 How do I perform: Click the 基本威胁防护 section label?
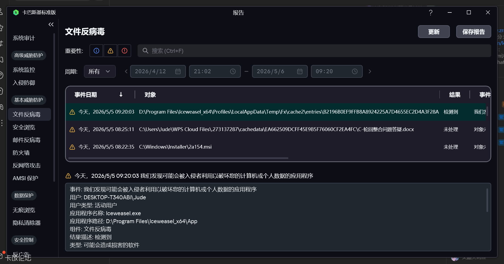click(x=29, y=100)
